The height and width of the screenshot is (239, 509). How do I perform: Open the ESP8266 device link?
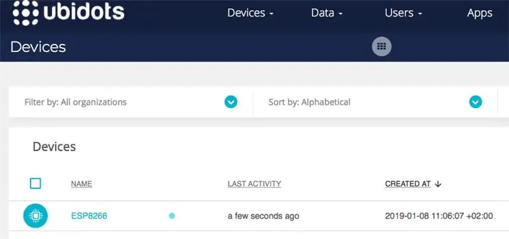[89, 215]
